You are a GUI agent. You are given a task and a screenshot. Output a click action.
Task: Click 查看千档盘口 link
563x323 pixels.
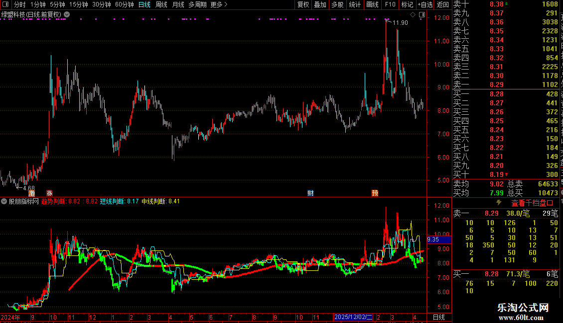pos(532,203)
